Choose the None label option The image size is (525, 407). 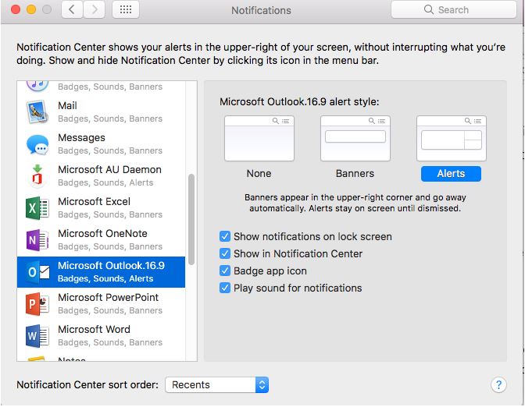point(259,173)
